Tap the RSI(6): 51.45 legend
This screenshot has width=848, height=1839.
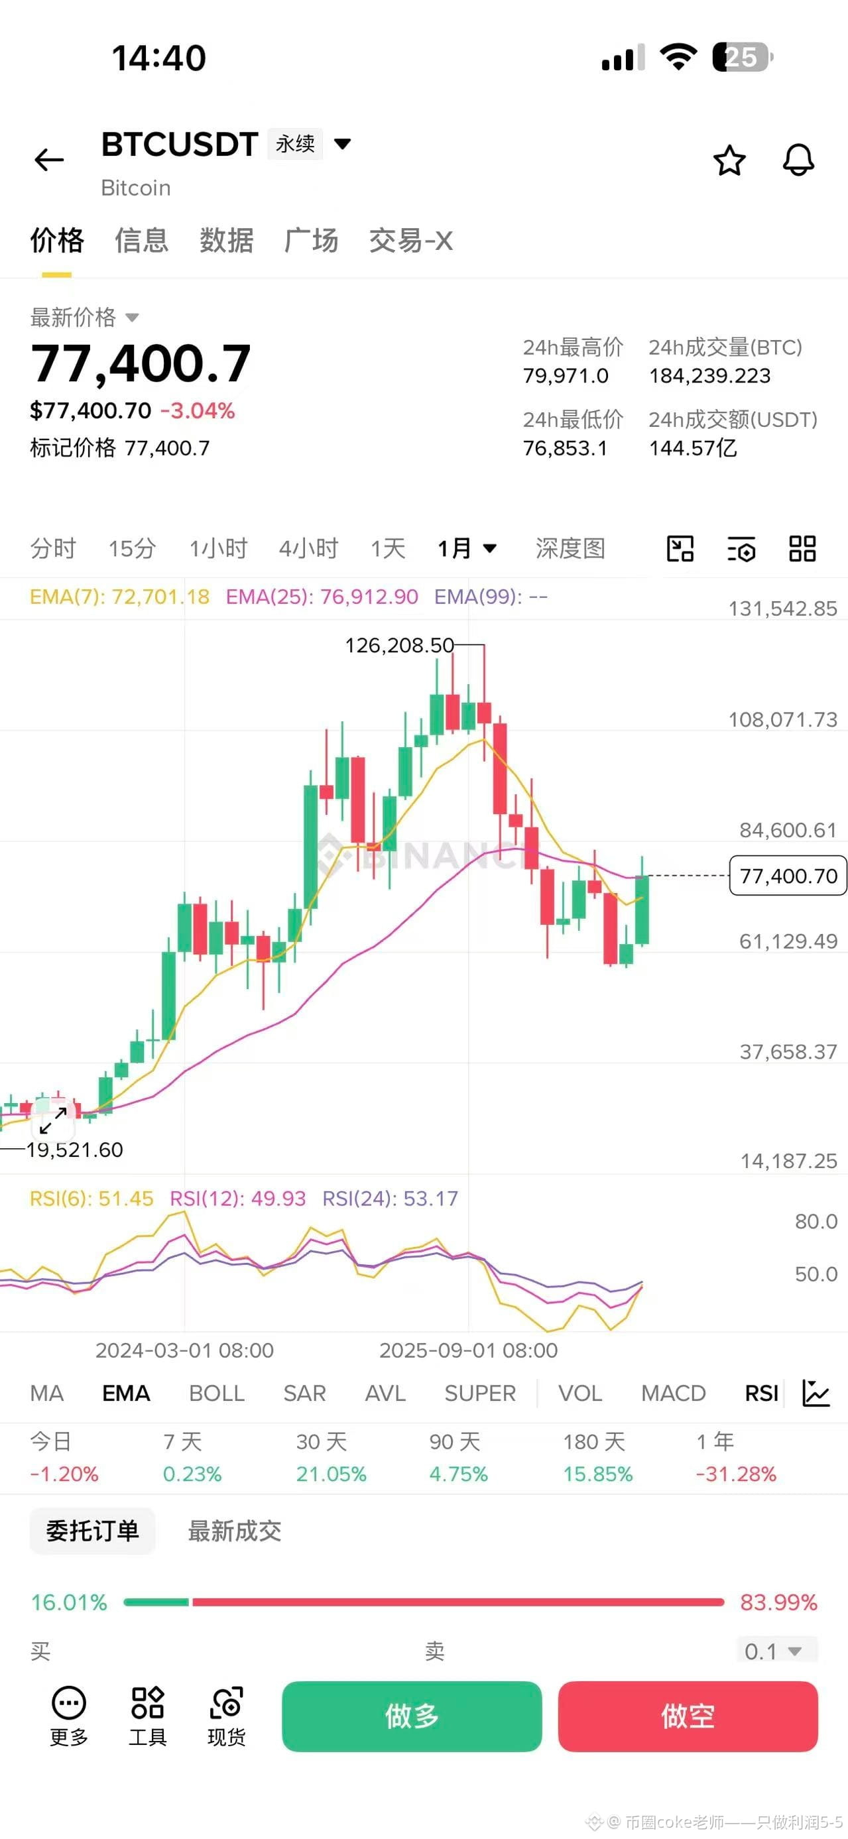91,1198
